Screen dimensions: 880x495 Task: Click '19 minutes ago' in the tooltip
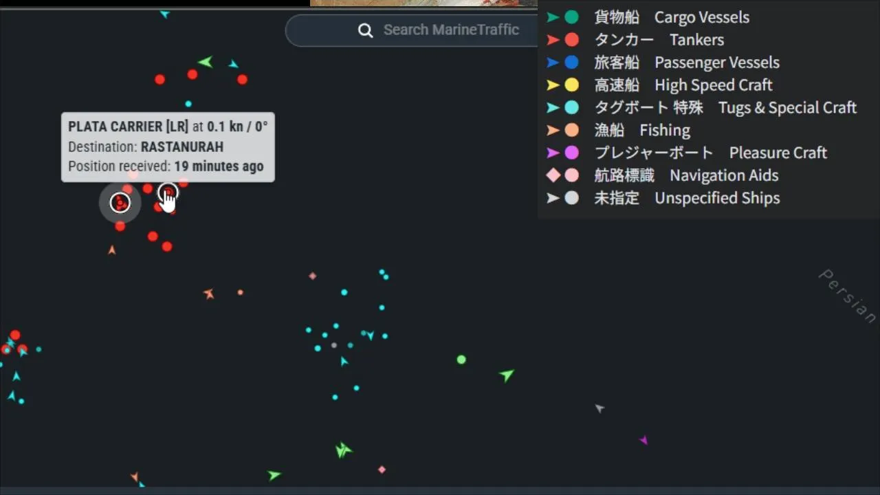(x=219, y=166)
